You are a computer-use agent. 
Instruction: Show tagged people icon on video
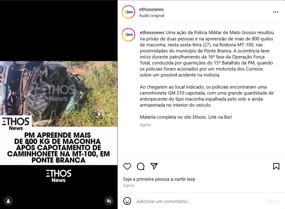pos(8,201)
